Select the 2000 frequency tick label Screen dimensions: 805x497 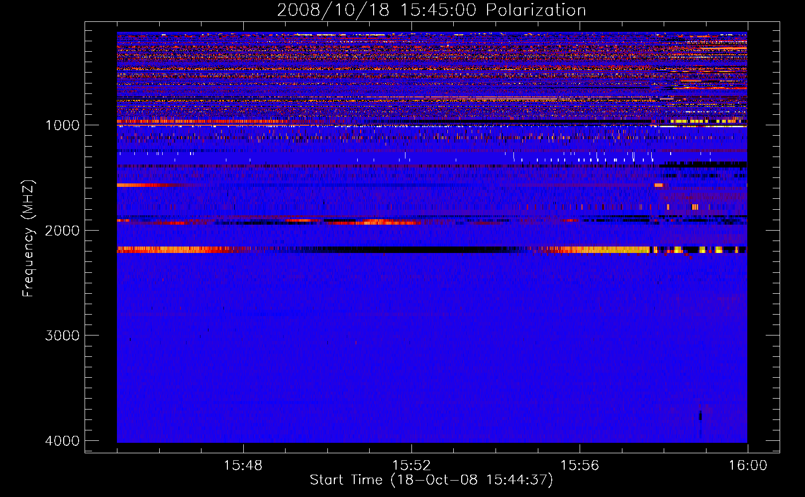point(63,230)
